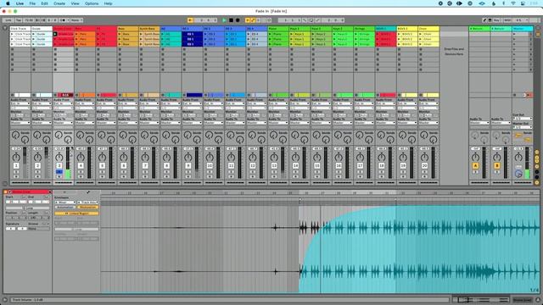Click the Key map mode button

[x=496, y=20]
